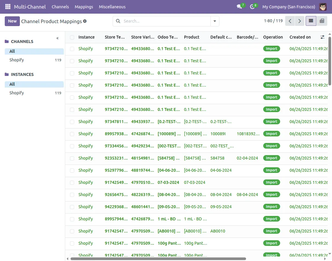The image size is (332, 261).
Task: Open the gear settings next to title
Action: (85, 21)
